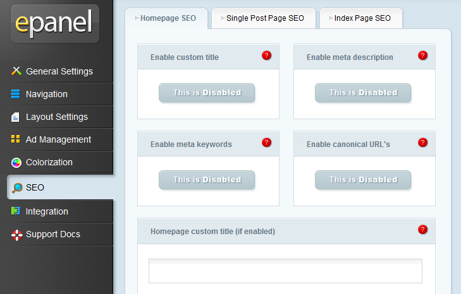Image resolution: width=461 pixels, height=294 pixels.
Task: Open help for Enable meta keywords
Action: 266,143
